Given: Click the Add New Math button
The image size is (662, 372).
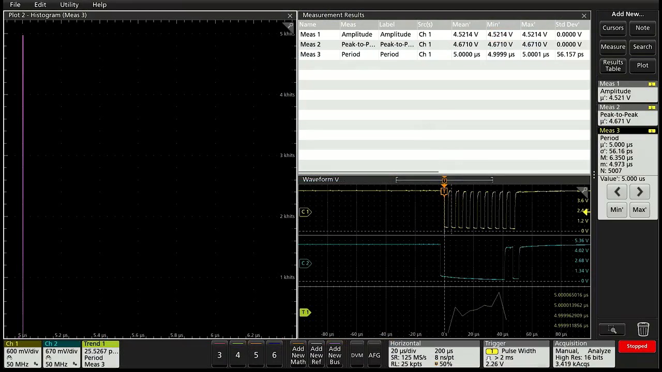Looking at the screenshot, I should tap(298, 355).
